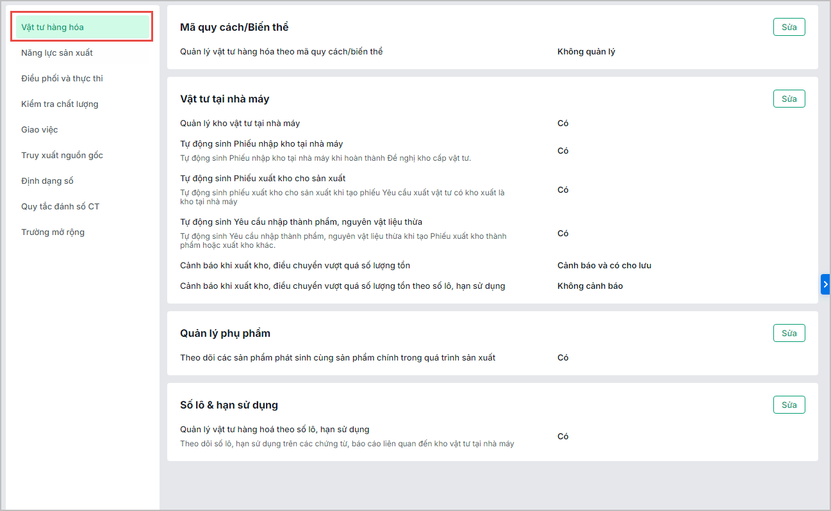This screenshot has height=511, width=831.
Task: Click Sửa for Mã quy cách/Biến thể
Action: (789, 27)
